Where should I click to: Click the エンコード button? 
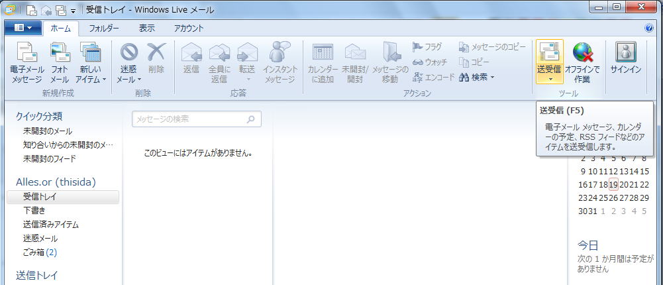coord(433,78)
